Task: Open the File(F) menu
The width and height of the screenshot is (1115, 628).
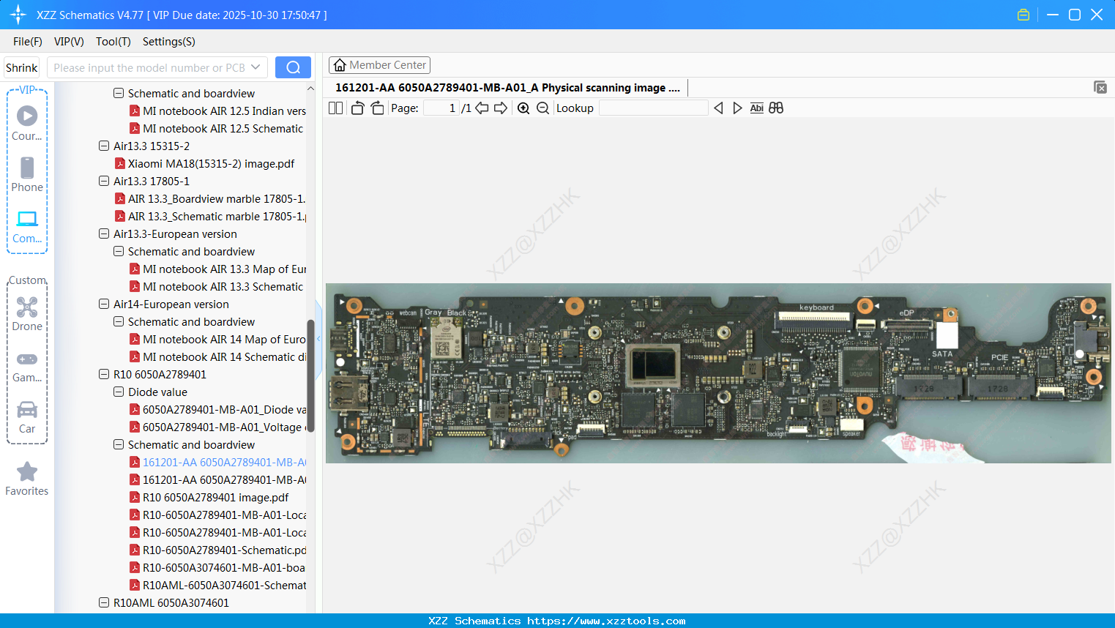Action: 28,42
